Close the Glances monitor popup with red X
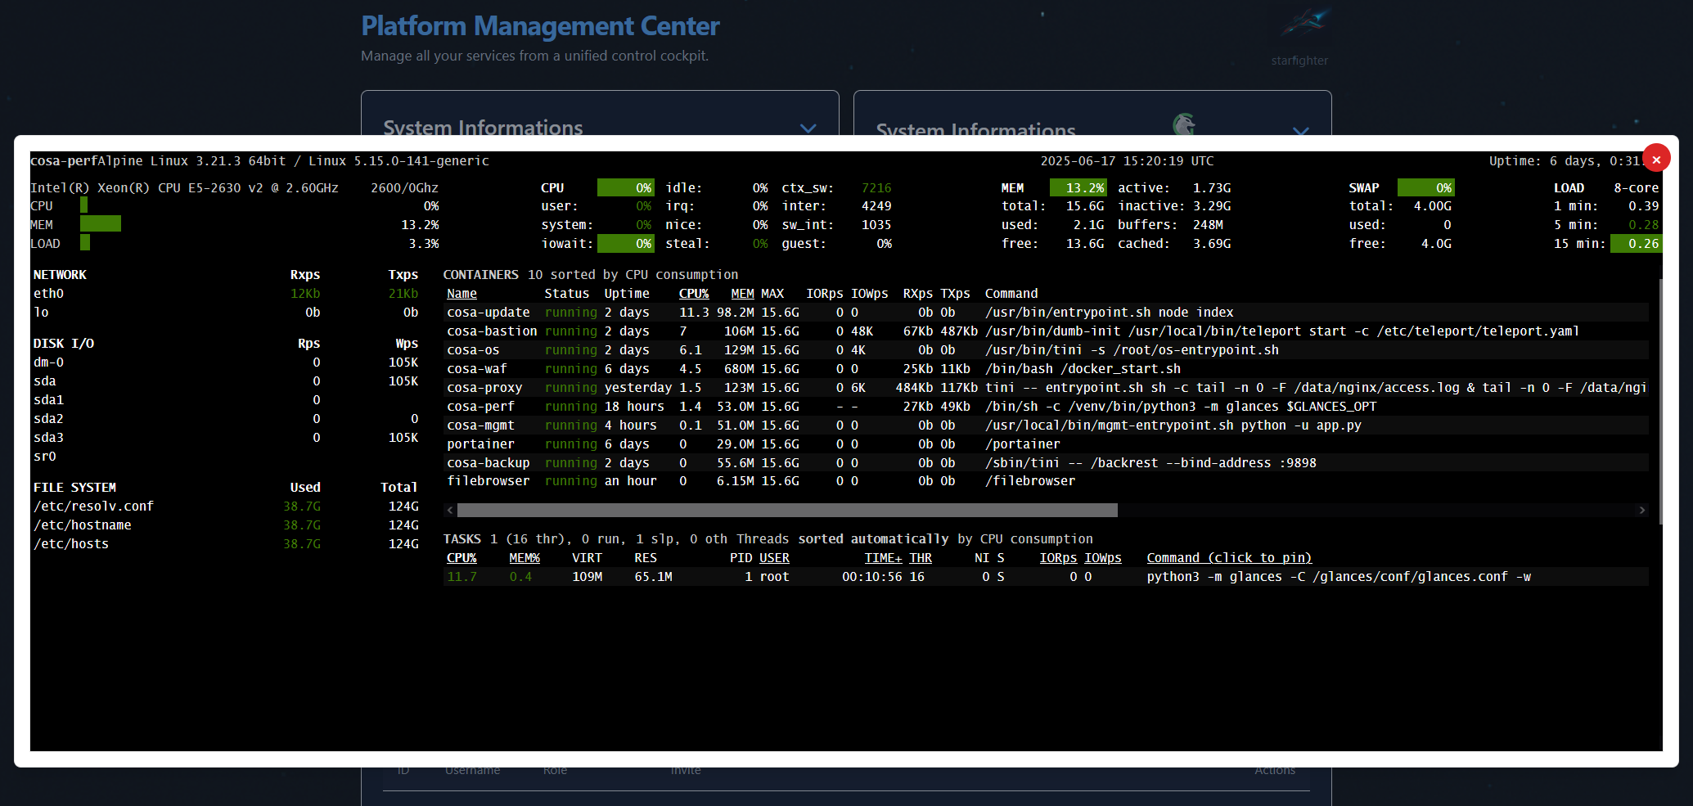The height and width of the screenshot is (806, 1693). (x=1656, y=159)
